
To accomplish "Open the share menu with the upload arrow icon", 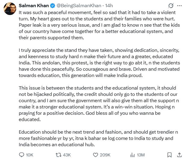I will [179, 155].
